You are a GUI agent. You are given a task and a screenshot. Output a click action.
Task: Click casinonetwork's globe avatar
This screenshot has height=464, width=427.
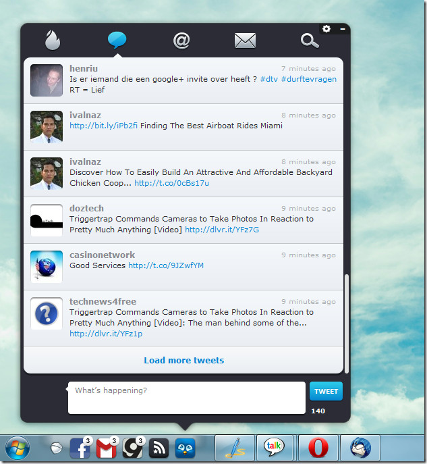47,267
